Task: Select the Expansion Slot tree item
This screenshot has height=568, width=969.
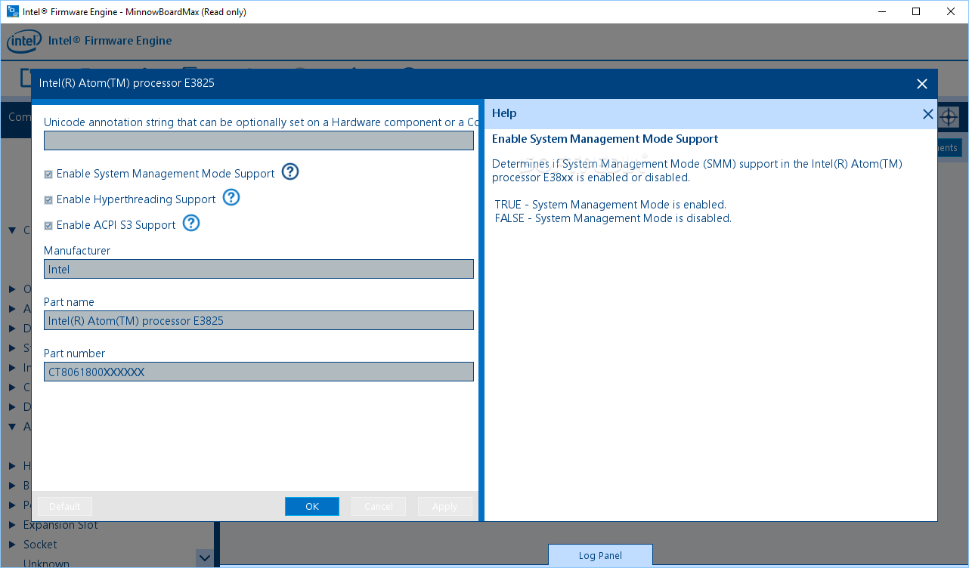Action: pos(60,525)
